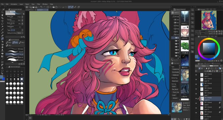Click the Thick_Coat user tag button
Viewport: 223px width, 120px height.
click(175, 92)
